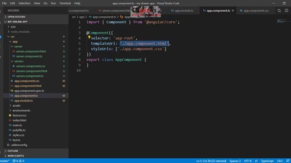
Task: Click the master branch status item
Action: click(5, 161)
